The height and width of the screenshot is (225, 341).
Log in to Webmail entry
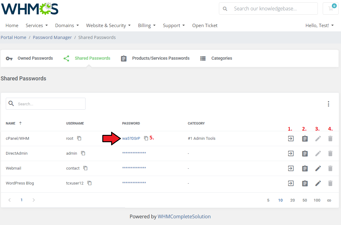[291, 168]
